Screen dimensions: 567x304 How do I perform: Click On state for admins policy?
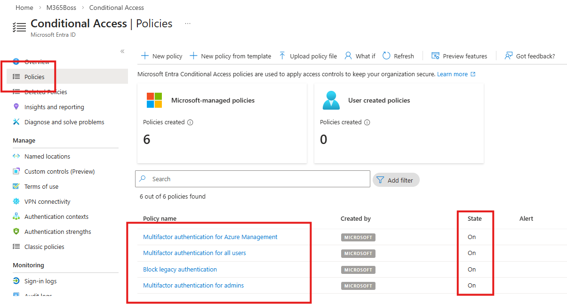471,286
